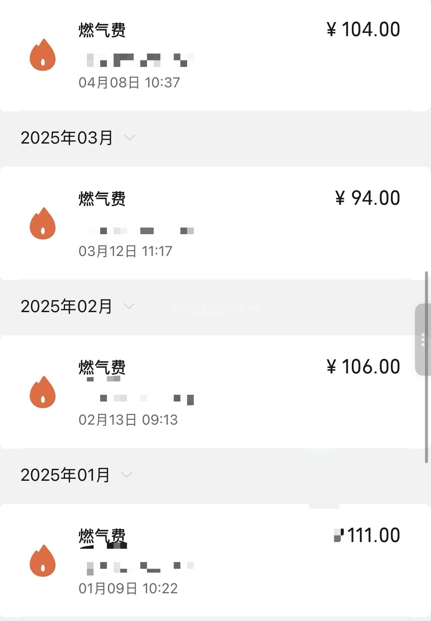Select the 2025年01月 month header text
The image size is (431, 621).
tap(65, 475)
